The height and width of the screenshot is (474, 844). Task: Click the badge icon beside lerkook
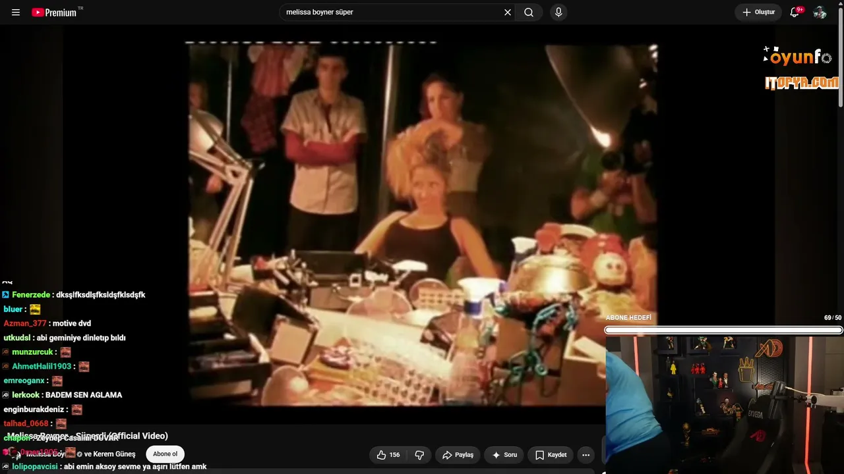click(6, 395)
